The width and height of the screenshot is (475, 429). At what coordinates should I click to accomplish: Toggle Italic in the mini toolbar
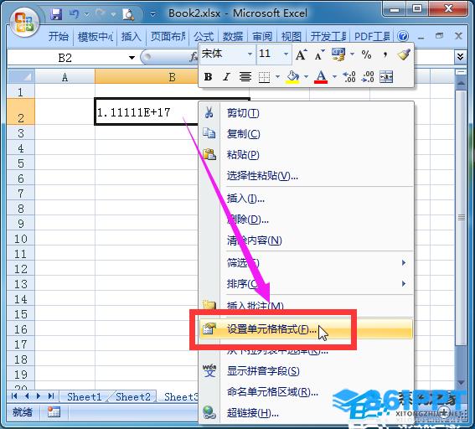tap(226, 77)
